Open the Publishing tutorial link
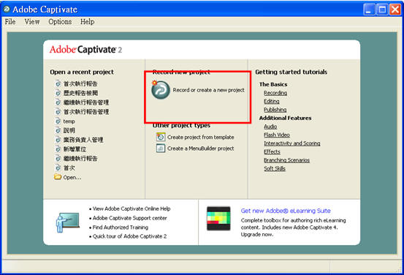This screenshot has height=275, width=404. 275,110
